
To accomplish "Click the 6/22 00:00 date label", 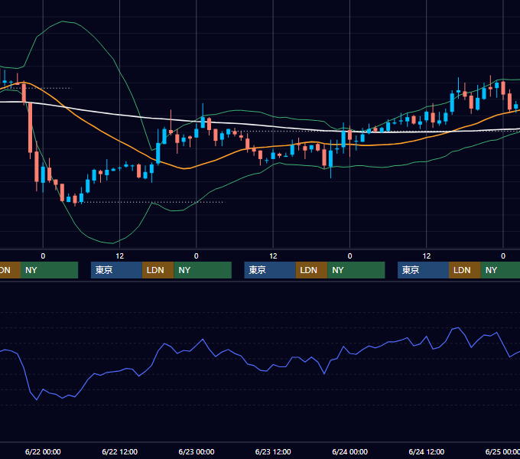I will (x=43, y=451).
